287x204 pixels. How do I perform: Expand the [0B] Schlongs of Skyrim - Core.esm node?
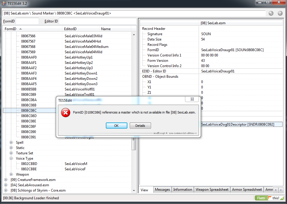point(6,190)
